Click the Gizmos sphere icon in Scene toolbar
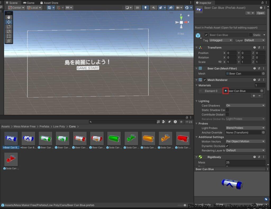The height and width of the screenshot is (209, 271). 187,8
